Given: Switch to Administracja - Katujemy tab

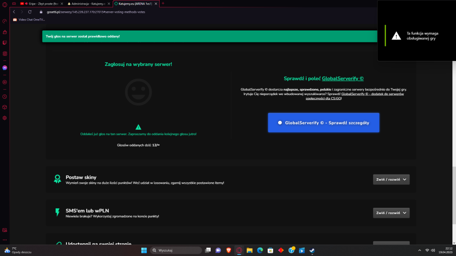Looking at the screenshot, I should point(88,4).
